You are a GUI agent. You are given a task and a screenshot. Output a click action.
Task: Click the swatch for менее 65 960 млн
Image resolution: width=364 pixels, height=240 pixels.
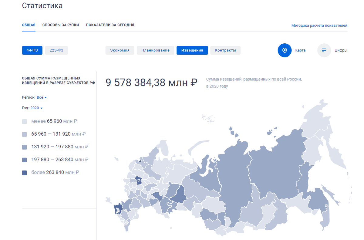tap(25, 122)
